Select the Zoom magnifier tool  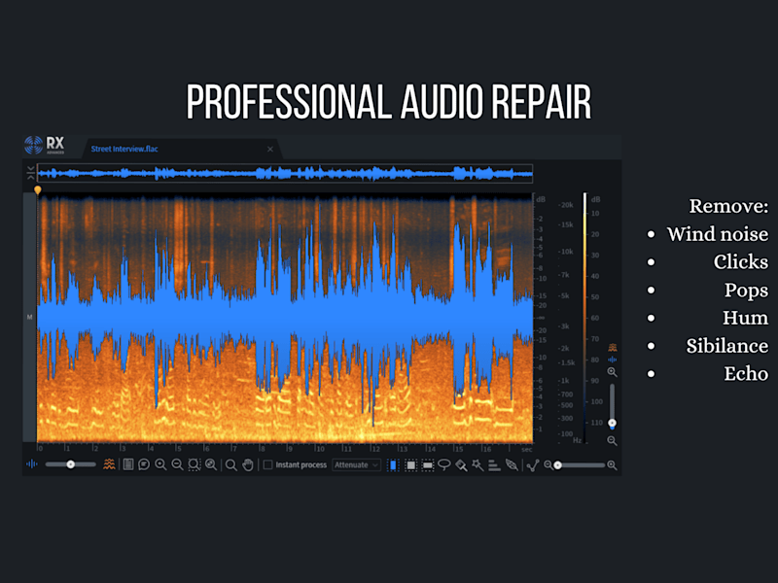pyautogui.click(x=230, y=465)
